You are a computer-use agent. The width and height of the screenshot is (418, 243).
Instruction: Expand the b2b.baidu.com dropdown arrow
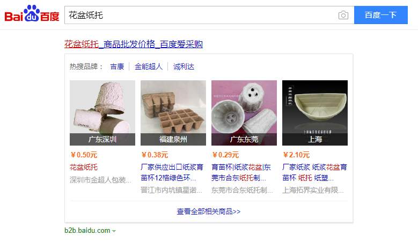point(114,231)
